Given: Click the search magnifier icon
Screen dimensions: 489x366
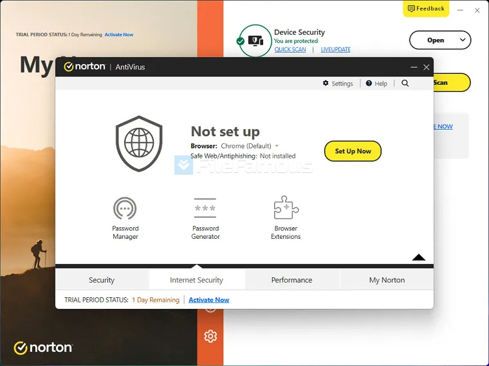Looking at the screenshot, I should 405,83.
